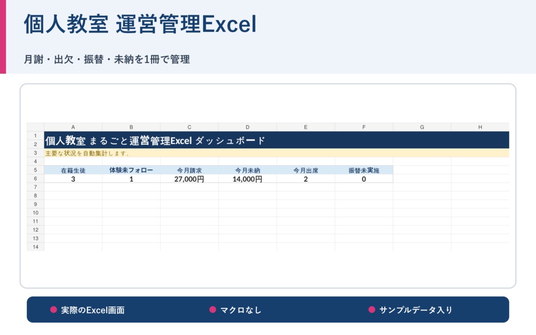536x335 pixels.
Task: Select row 6 header
Action: tap(36, 178)
